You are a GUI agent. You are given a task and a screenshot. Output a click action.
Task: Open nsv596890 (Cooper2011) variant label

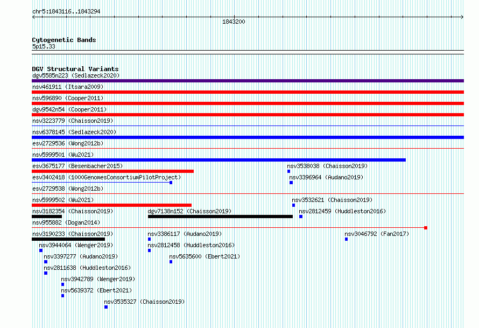(68, 98)
